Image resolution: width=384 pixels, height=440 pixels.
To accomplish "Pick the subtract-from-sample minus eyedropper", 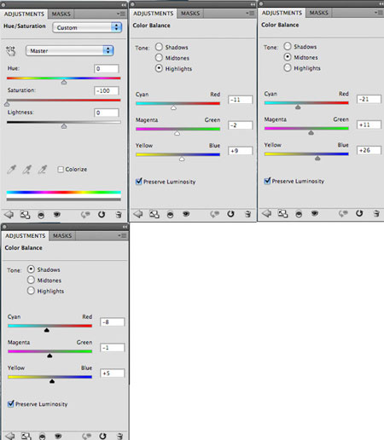I will [x=43, y=170].
